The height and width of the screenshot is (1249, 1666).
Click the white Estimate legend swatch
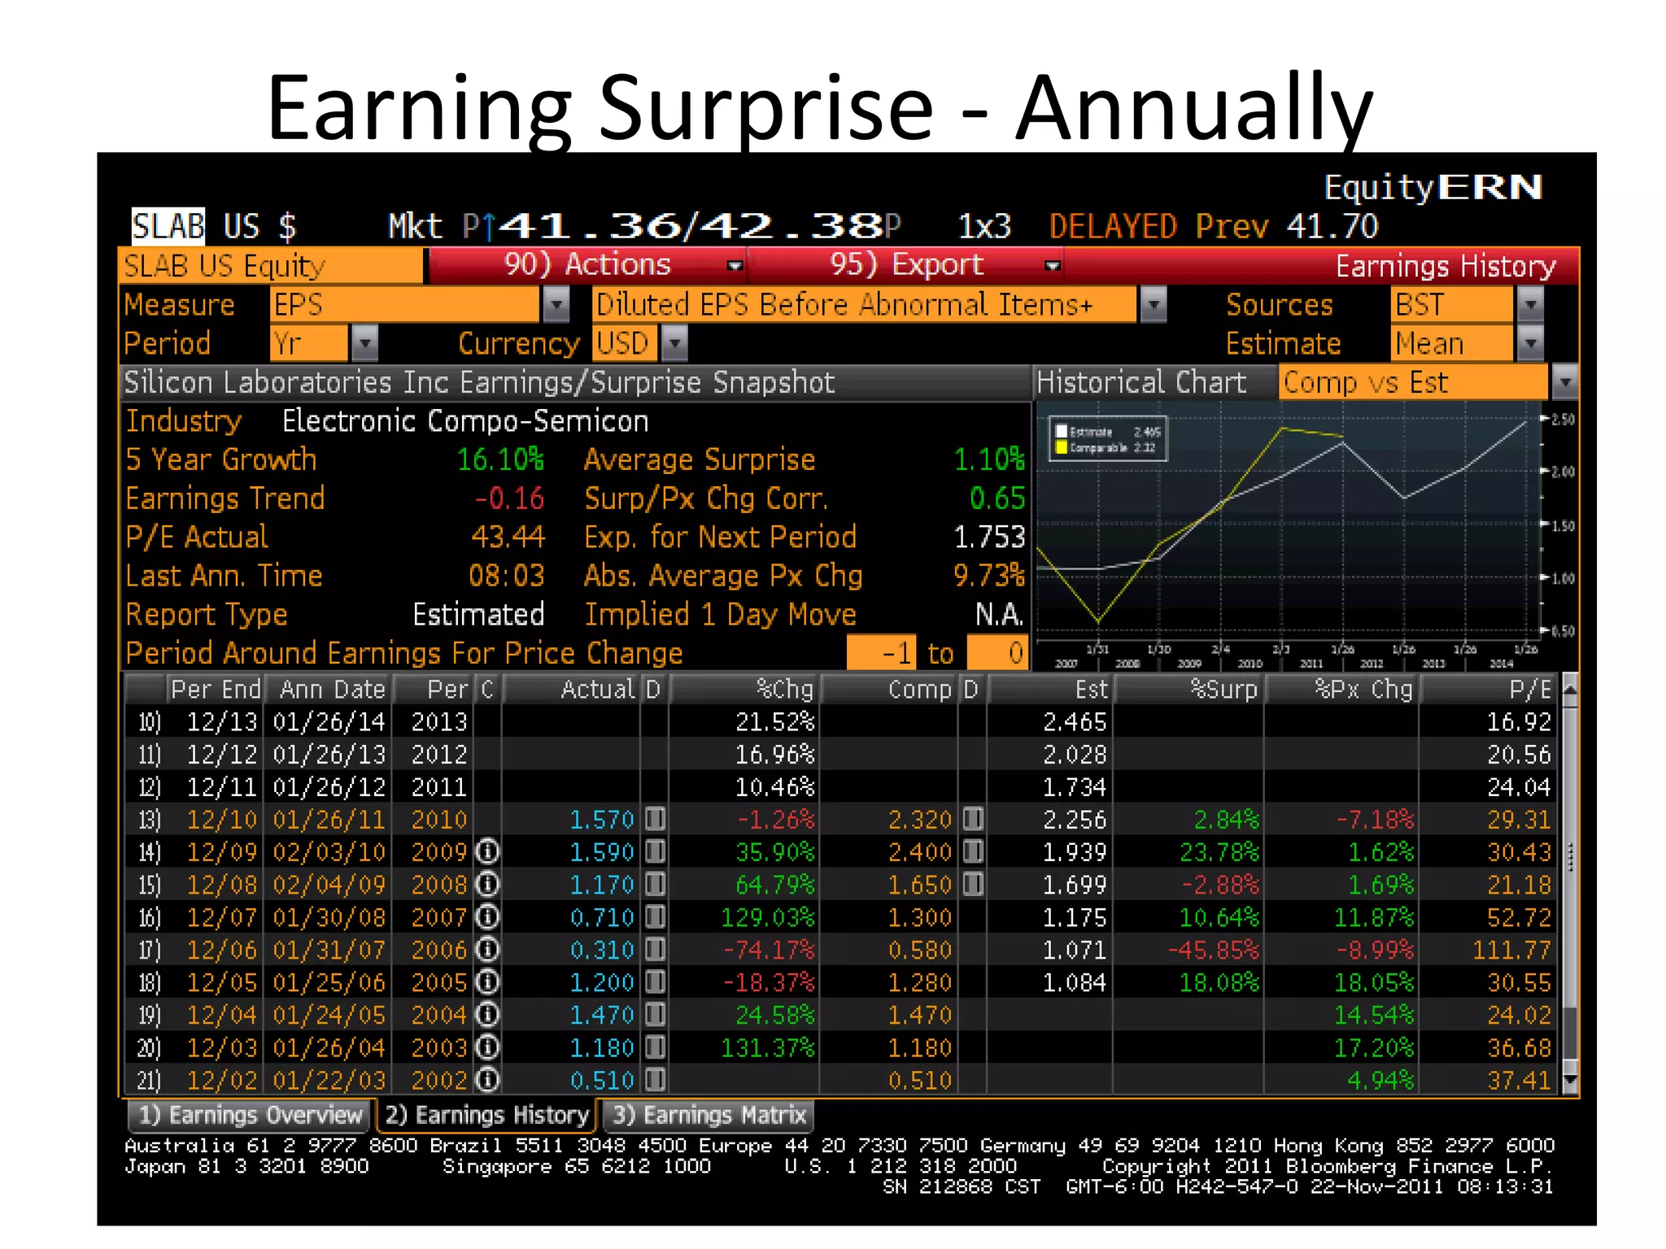click(x=1061, y=432)
